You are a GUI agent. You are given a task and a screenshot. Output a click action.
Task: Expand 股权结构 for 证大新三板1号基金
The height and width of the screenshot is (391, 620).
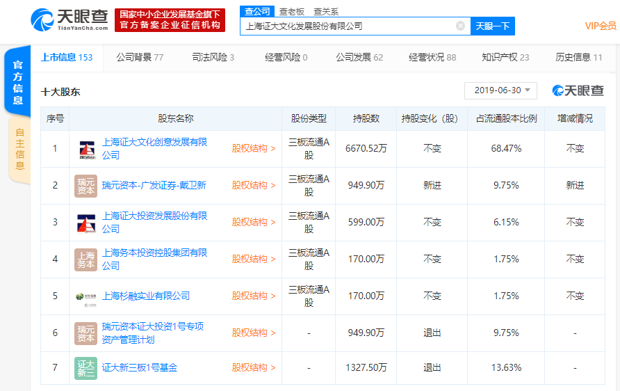253,367
